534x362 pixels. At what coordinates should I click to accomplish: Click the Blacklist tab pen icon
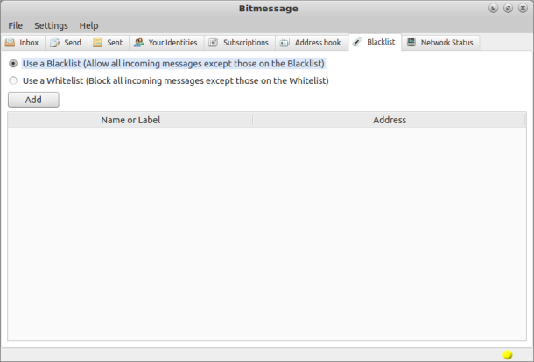pyautogui.click(x=357, y=42)
